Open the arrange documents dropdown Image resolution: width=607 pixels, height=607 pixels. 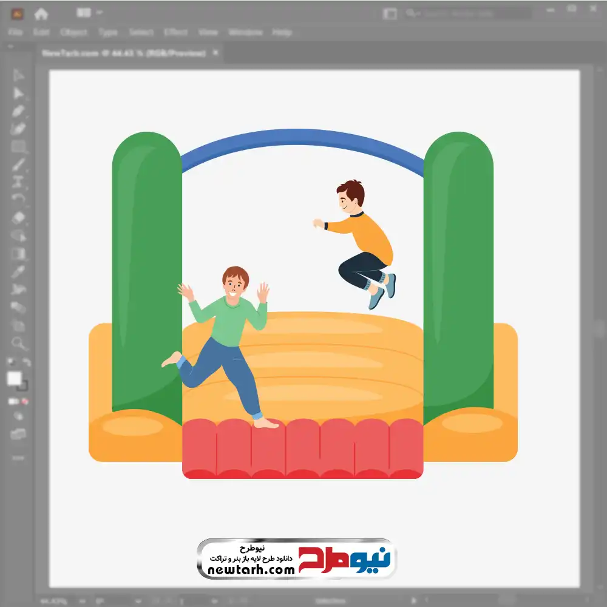(89, 13)
